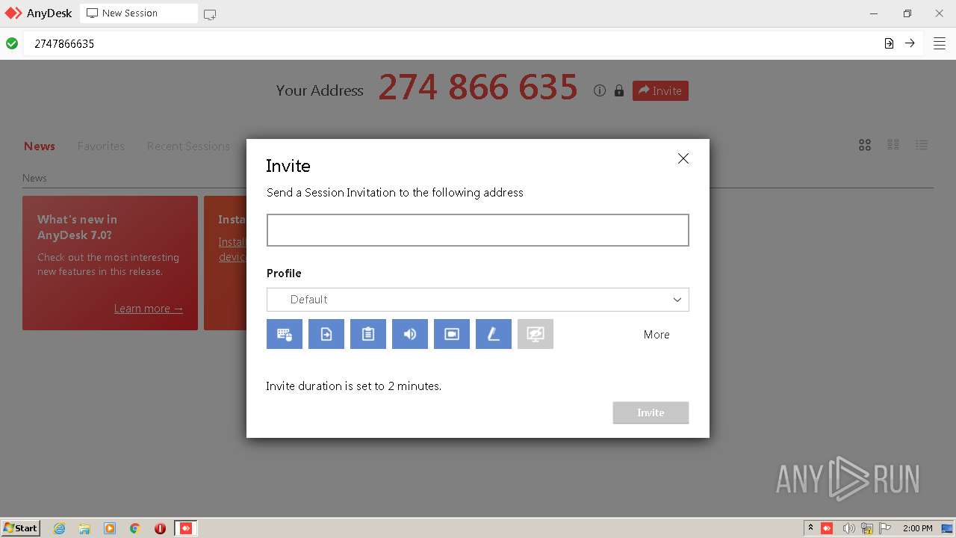The width and height of the screenshot is (956, 538).
Task: Click the gray Invite button in dialog
Action: 651,412
